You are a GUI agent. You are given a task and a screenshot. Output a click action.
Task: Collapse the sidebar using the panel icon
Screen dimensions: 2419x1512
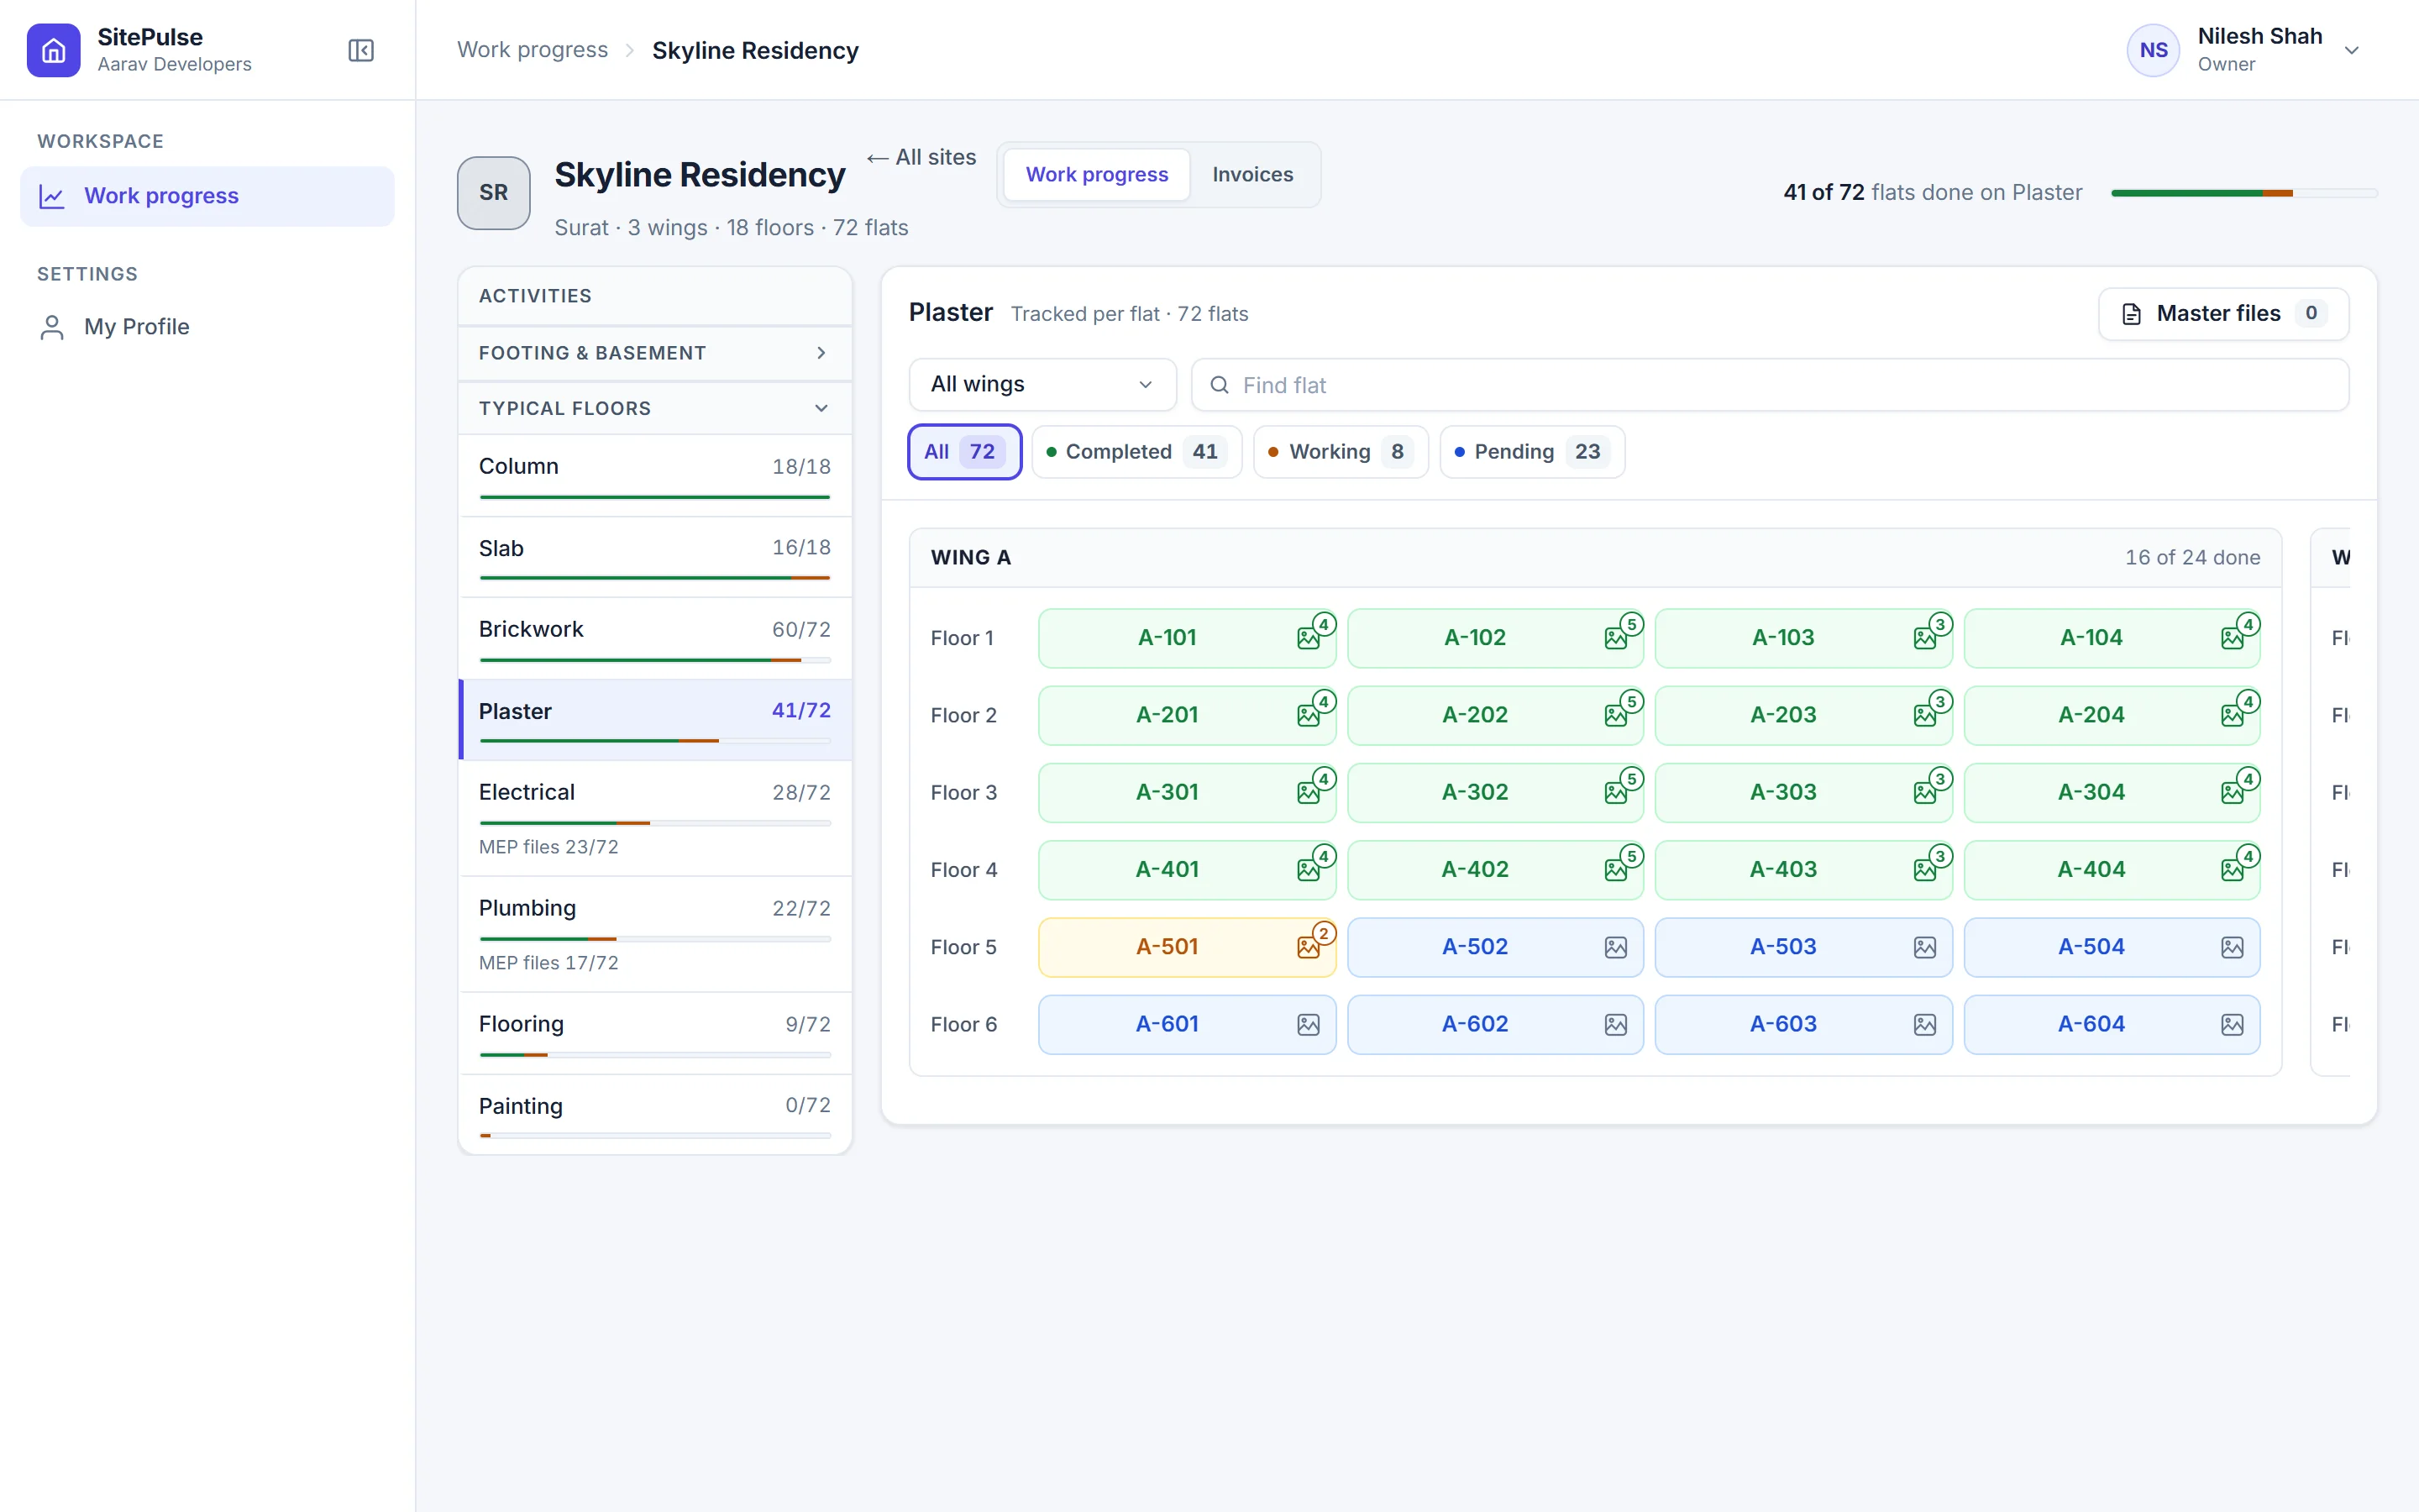click(x=361, y=50)
